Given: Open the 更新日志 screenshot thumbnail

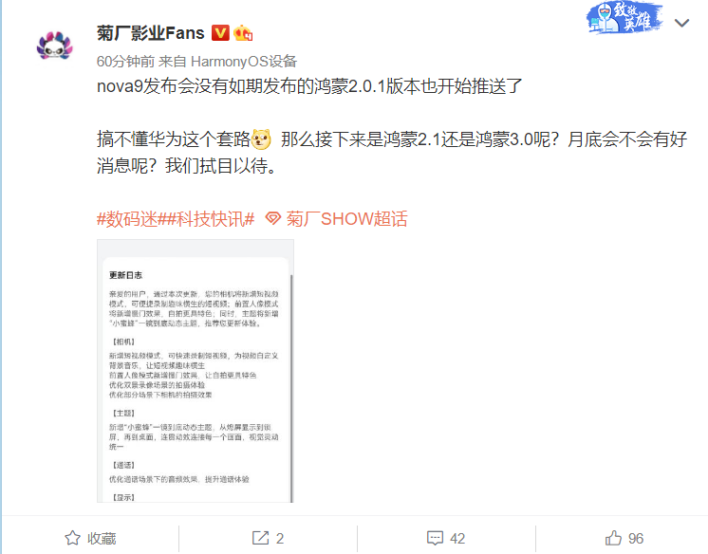Looking at the screenshot, I should [196, 371].
